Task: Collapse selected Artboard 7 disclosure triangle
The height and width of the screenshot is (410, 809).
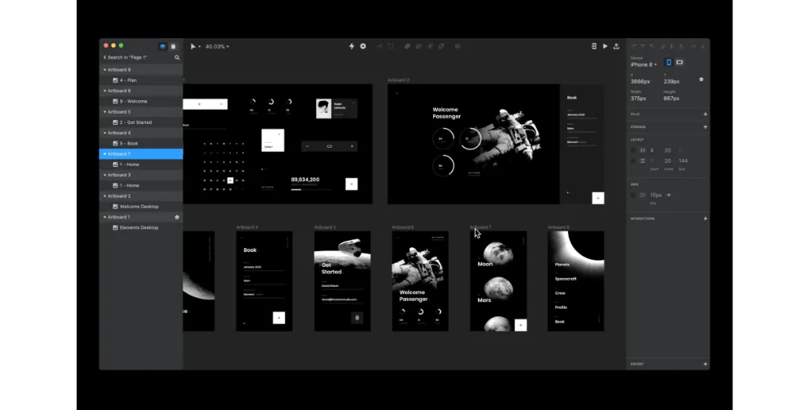Action: (x=105, y=154)
